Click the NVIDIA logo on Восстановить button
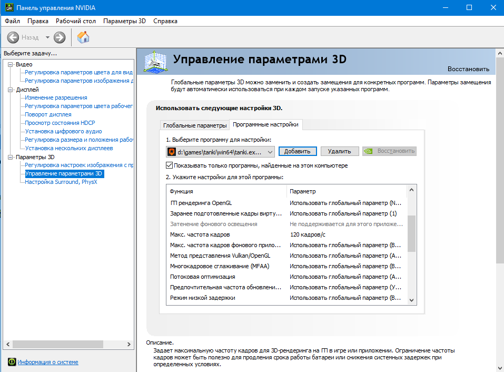 point(368,151)
